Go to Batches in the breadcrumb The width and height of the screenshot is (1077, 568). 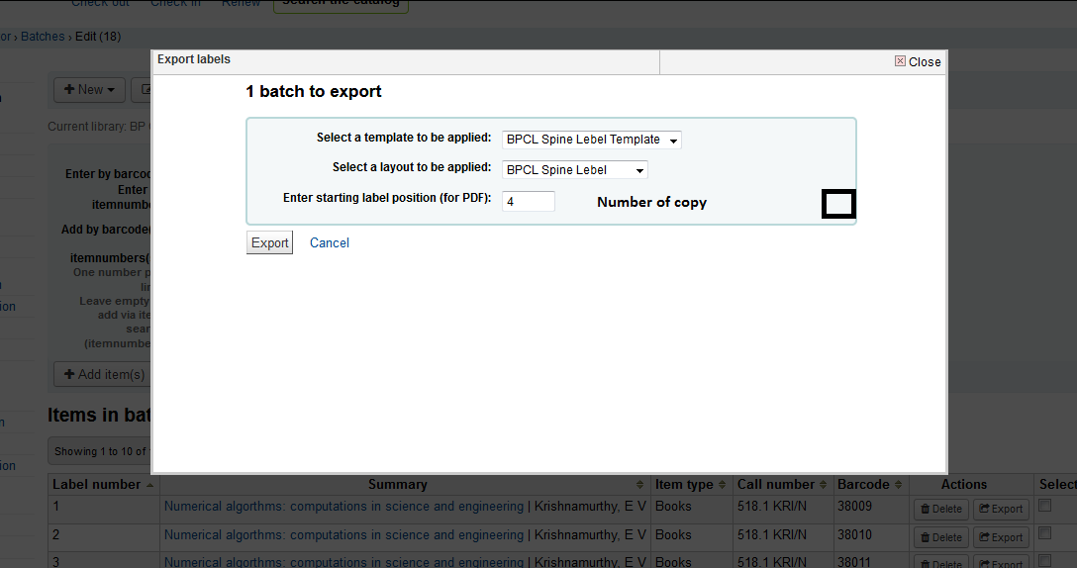43,37
